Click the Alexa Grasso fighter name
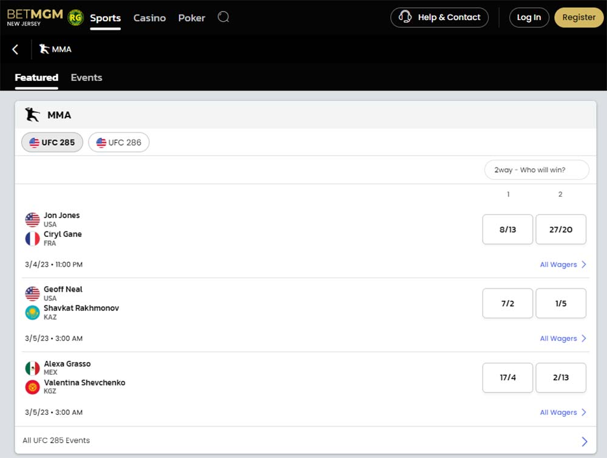This screenshot has height=458, width=607. (67, 363)
